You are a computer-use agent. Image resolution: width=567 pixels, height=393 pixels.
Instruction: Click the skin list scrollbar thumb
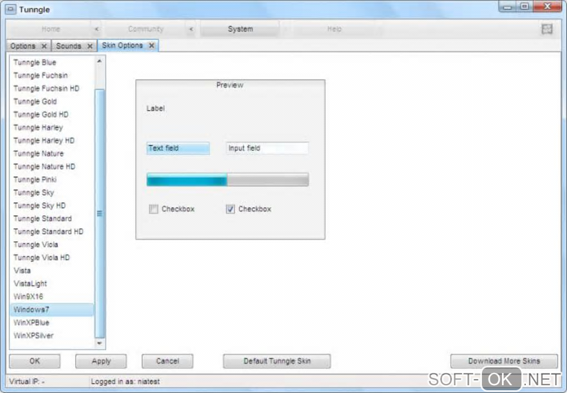pos(100,213)
